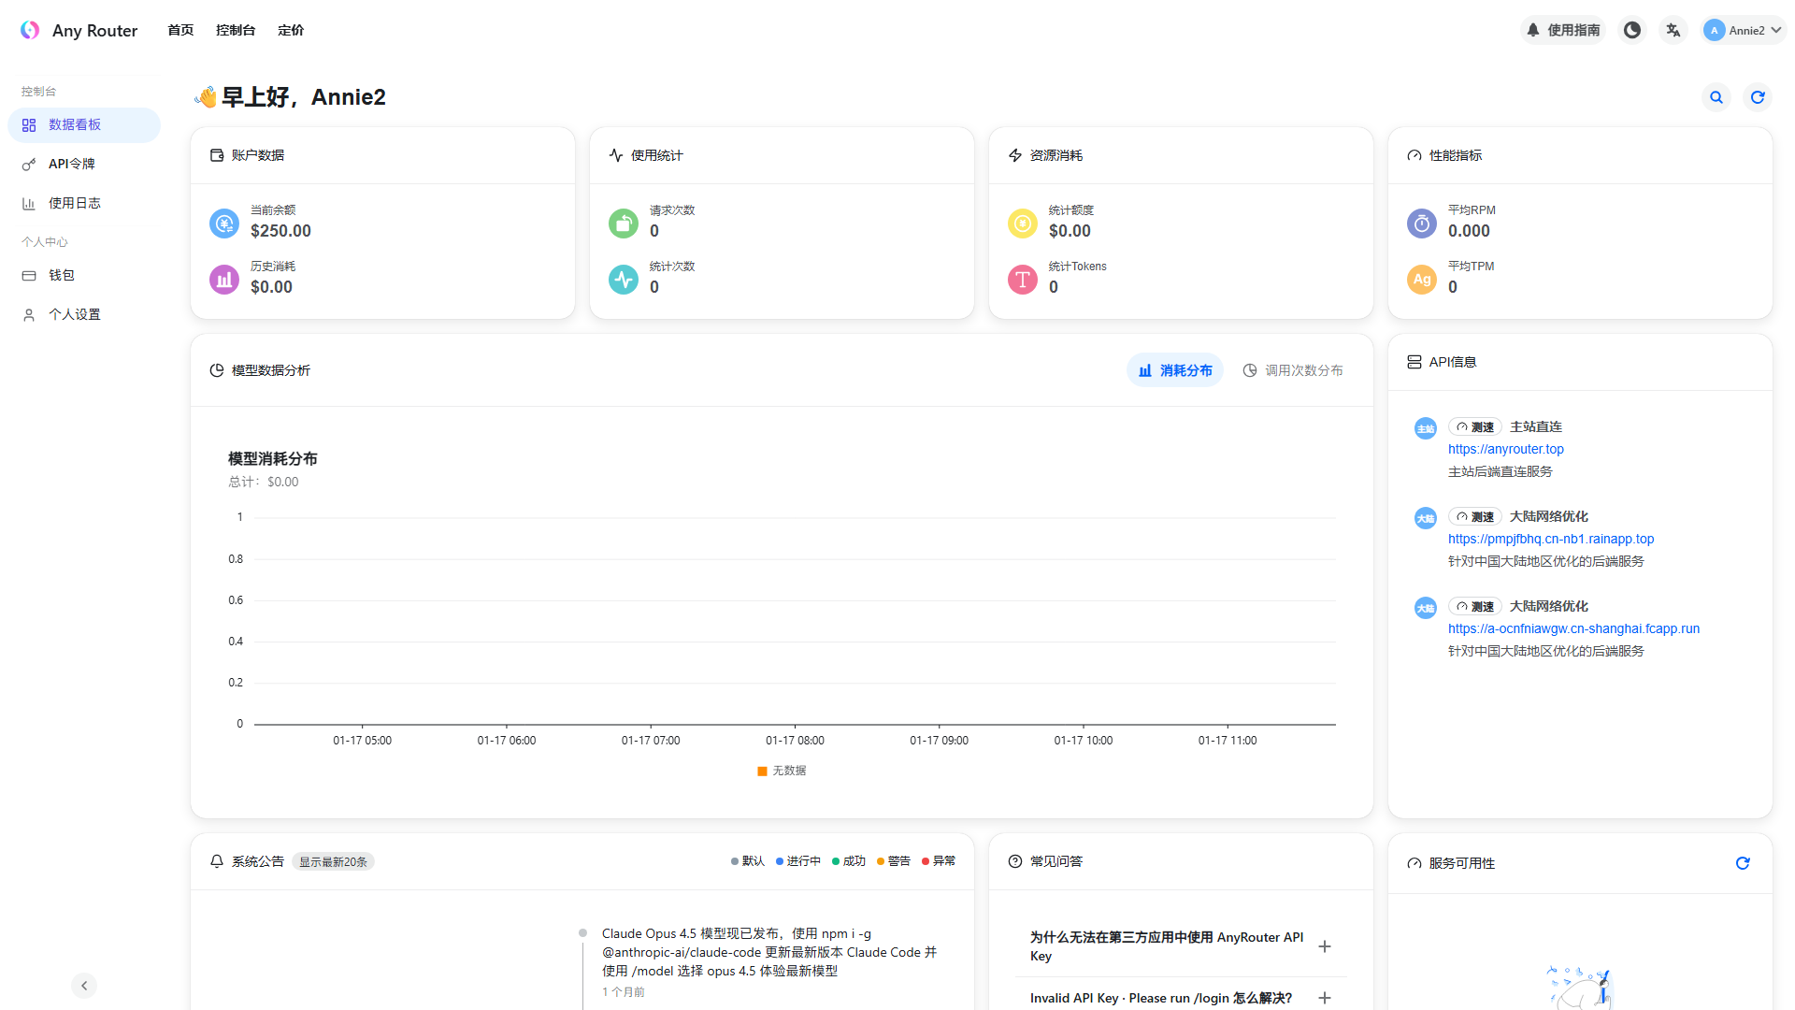Expand the AnyRouter API Key FAQ
The height and width of the screenshot is (1010, 1795).
tap(1325, 946)
